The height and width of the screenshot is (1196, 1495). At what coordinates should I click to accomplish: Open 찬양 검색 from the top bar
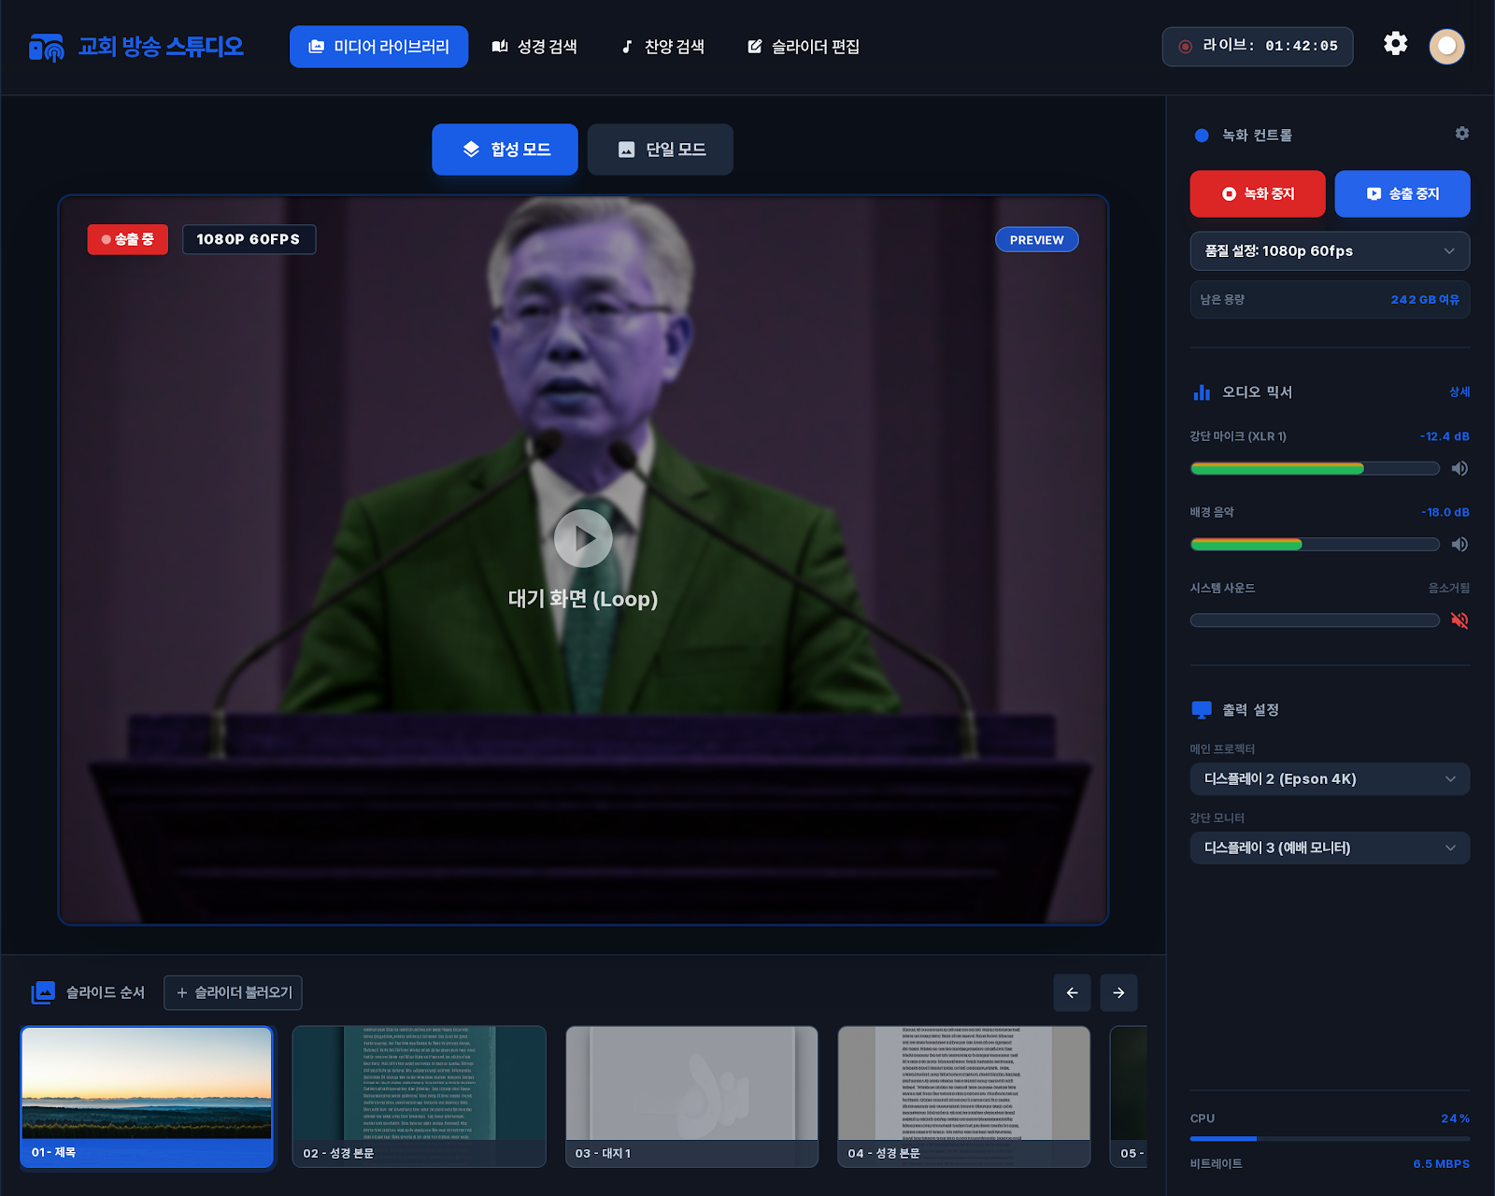[x=663, y=46]
